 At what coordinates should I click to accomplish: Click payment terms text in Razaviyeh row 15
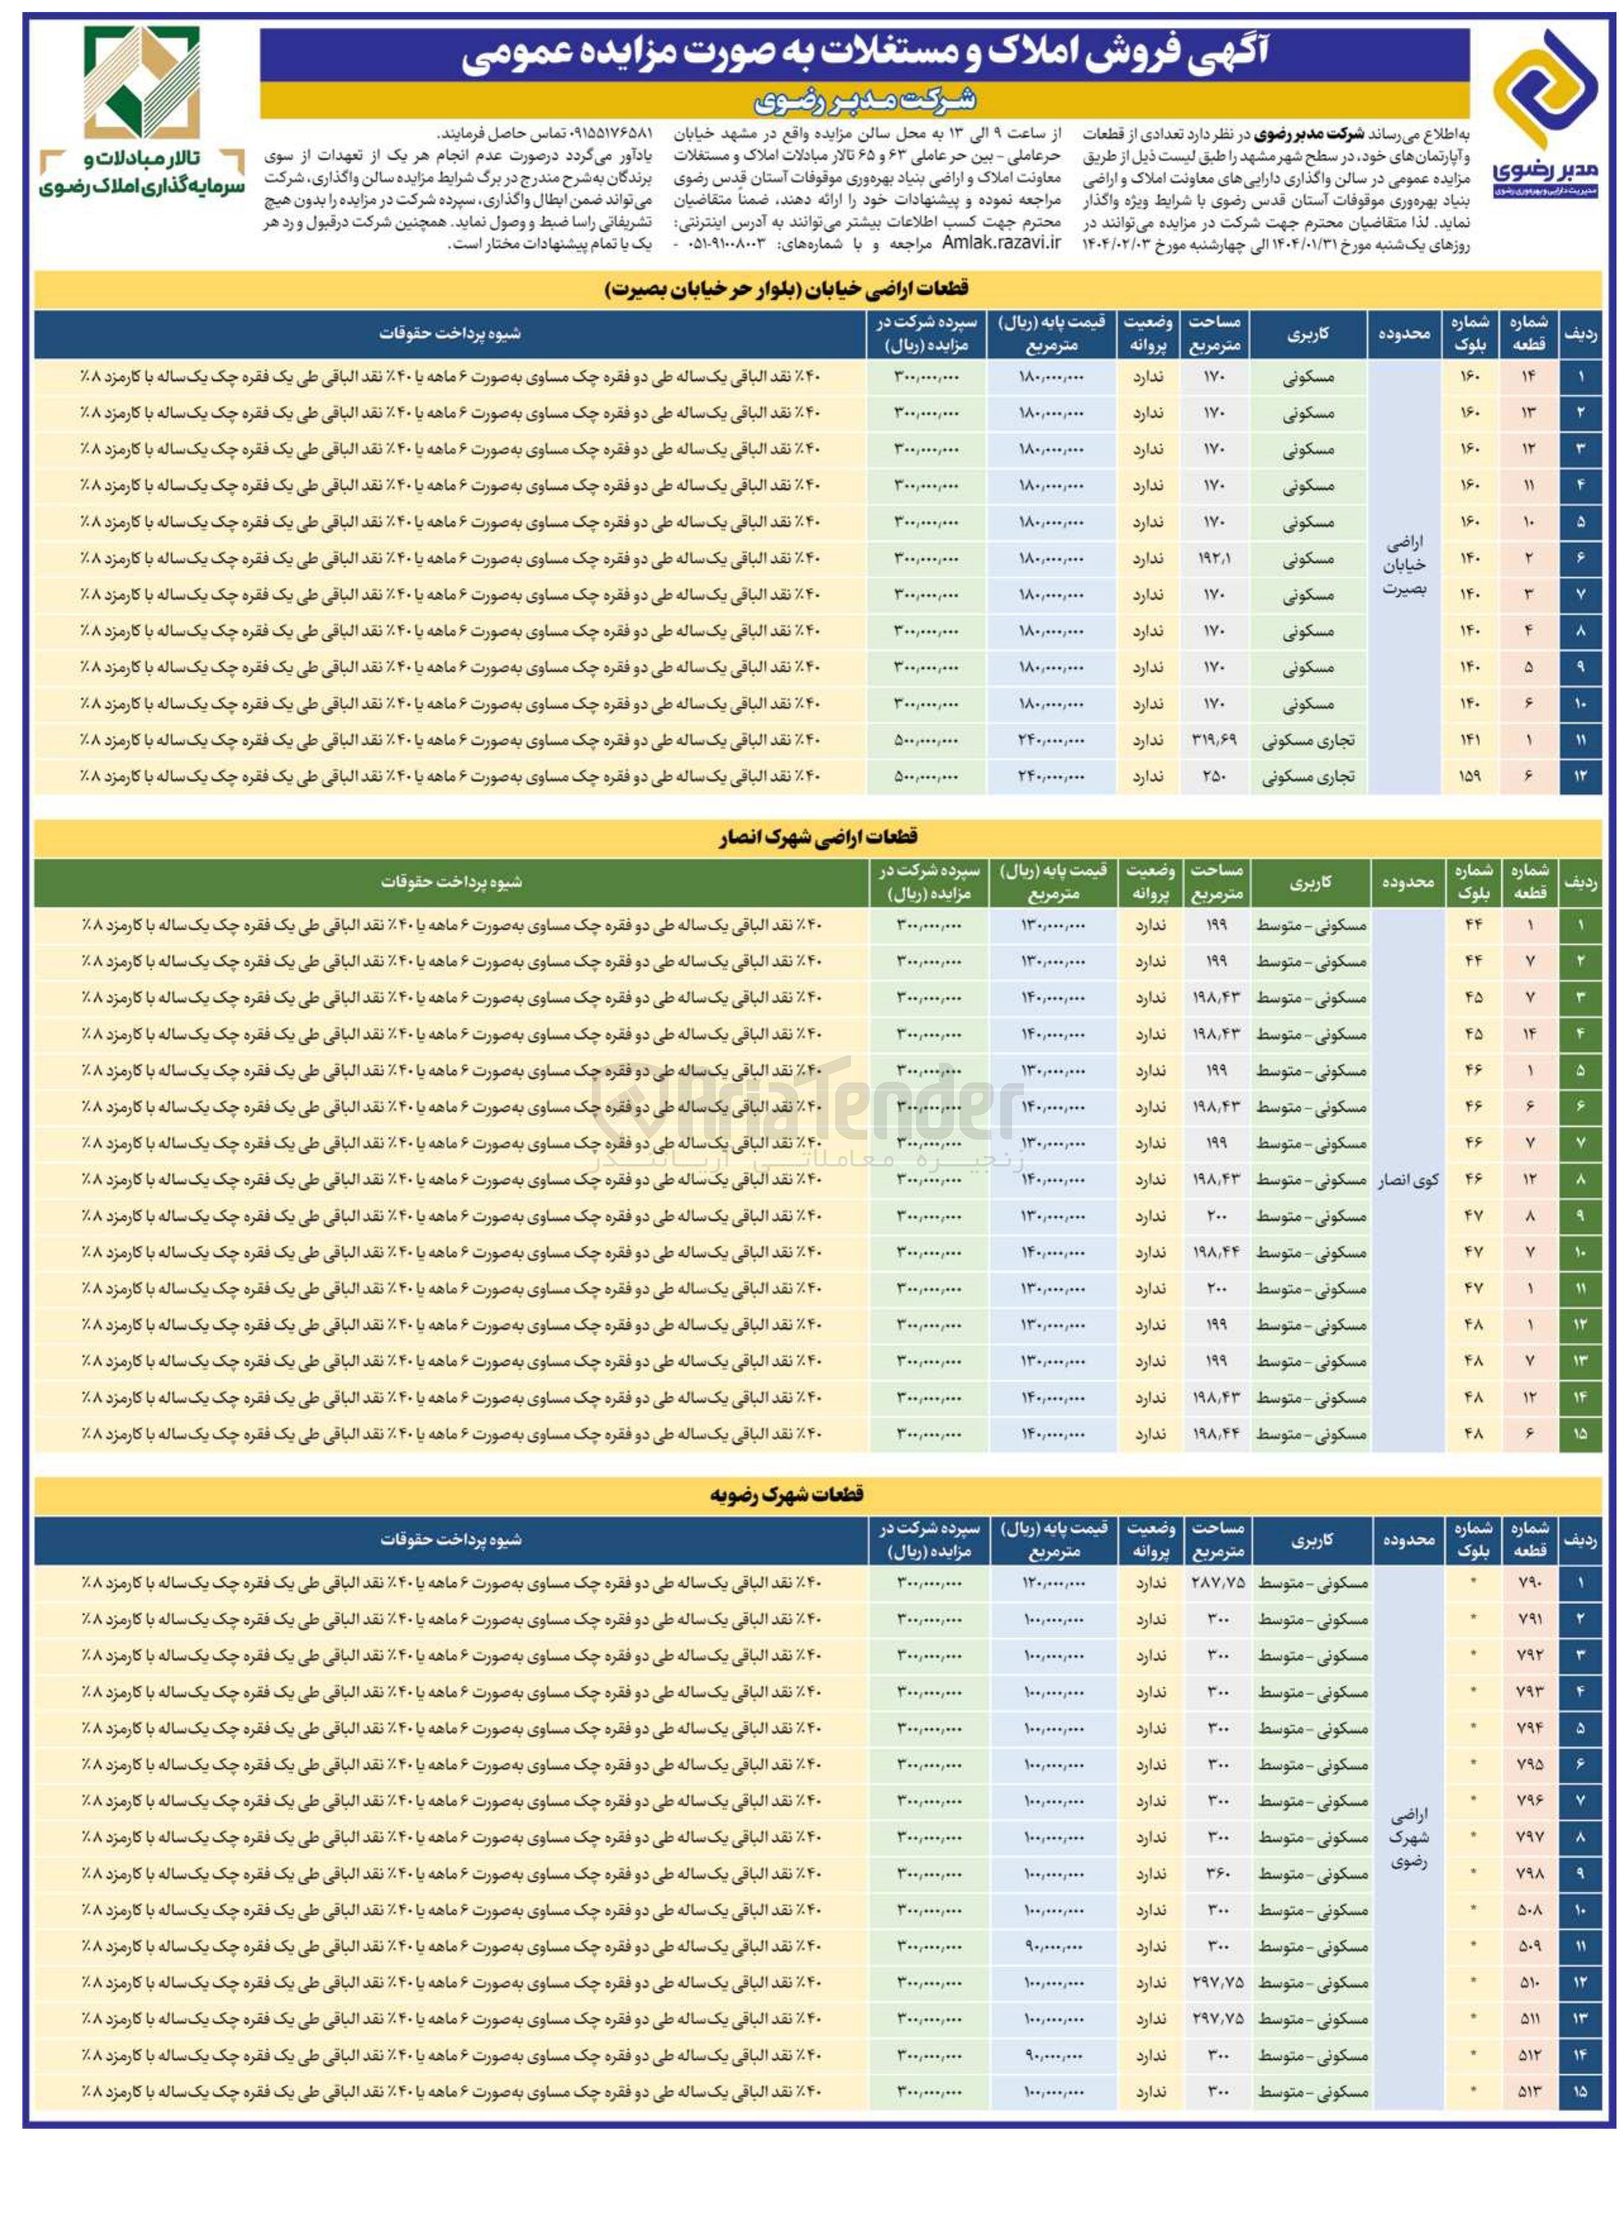(x=452, y=2093)
